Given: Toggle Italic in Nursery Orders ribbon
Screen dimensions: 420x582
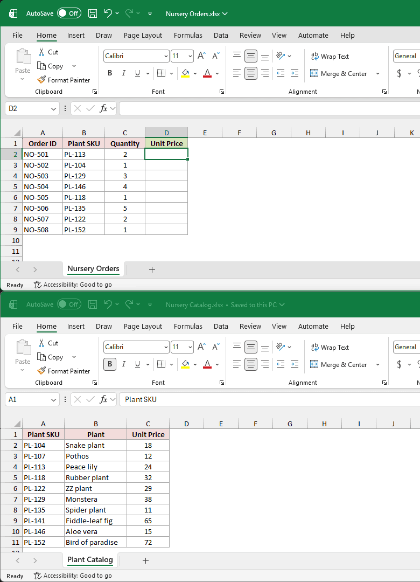Looking at the screenshot, I should [x=123, y=73].
